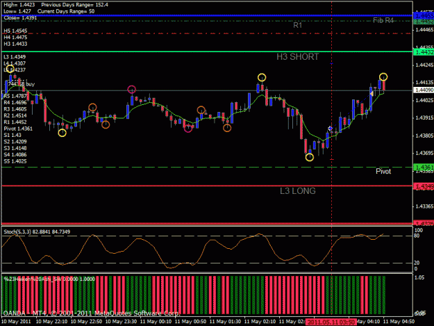
Task: Select the white 'Pivot' line label
Action: pyautogui.click(x=383, y=172)
